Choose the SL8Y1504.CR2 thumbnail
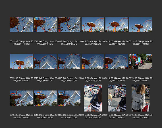The height and width of the screenshot is (128, 162). 117,61
